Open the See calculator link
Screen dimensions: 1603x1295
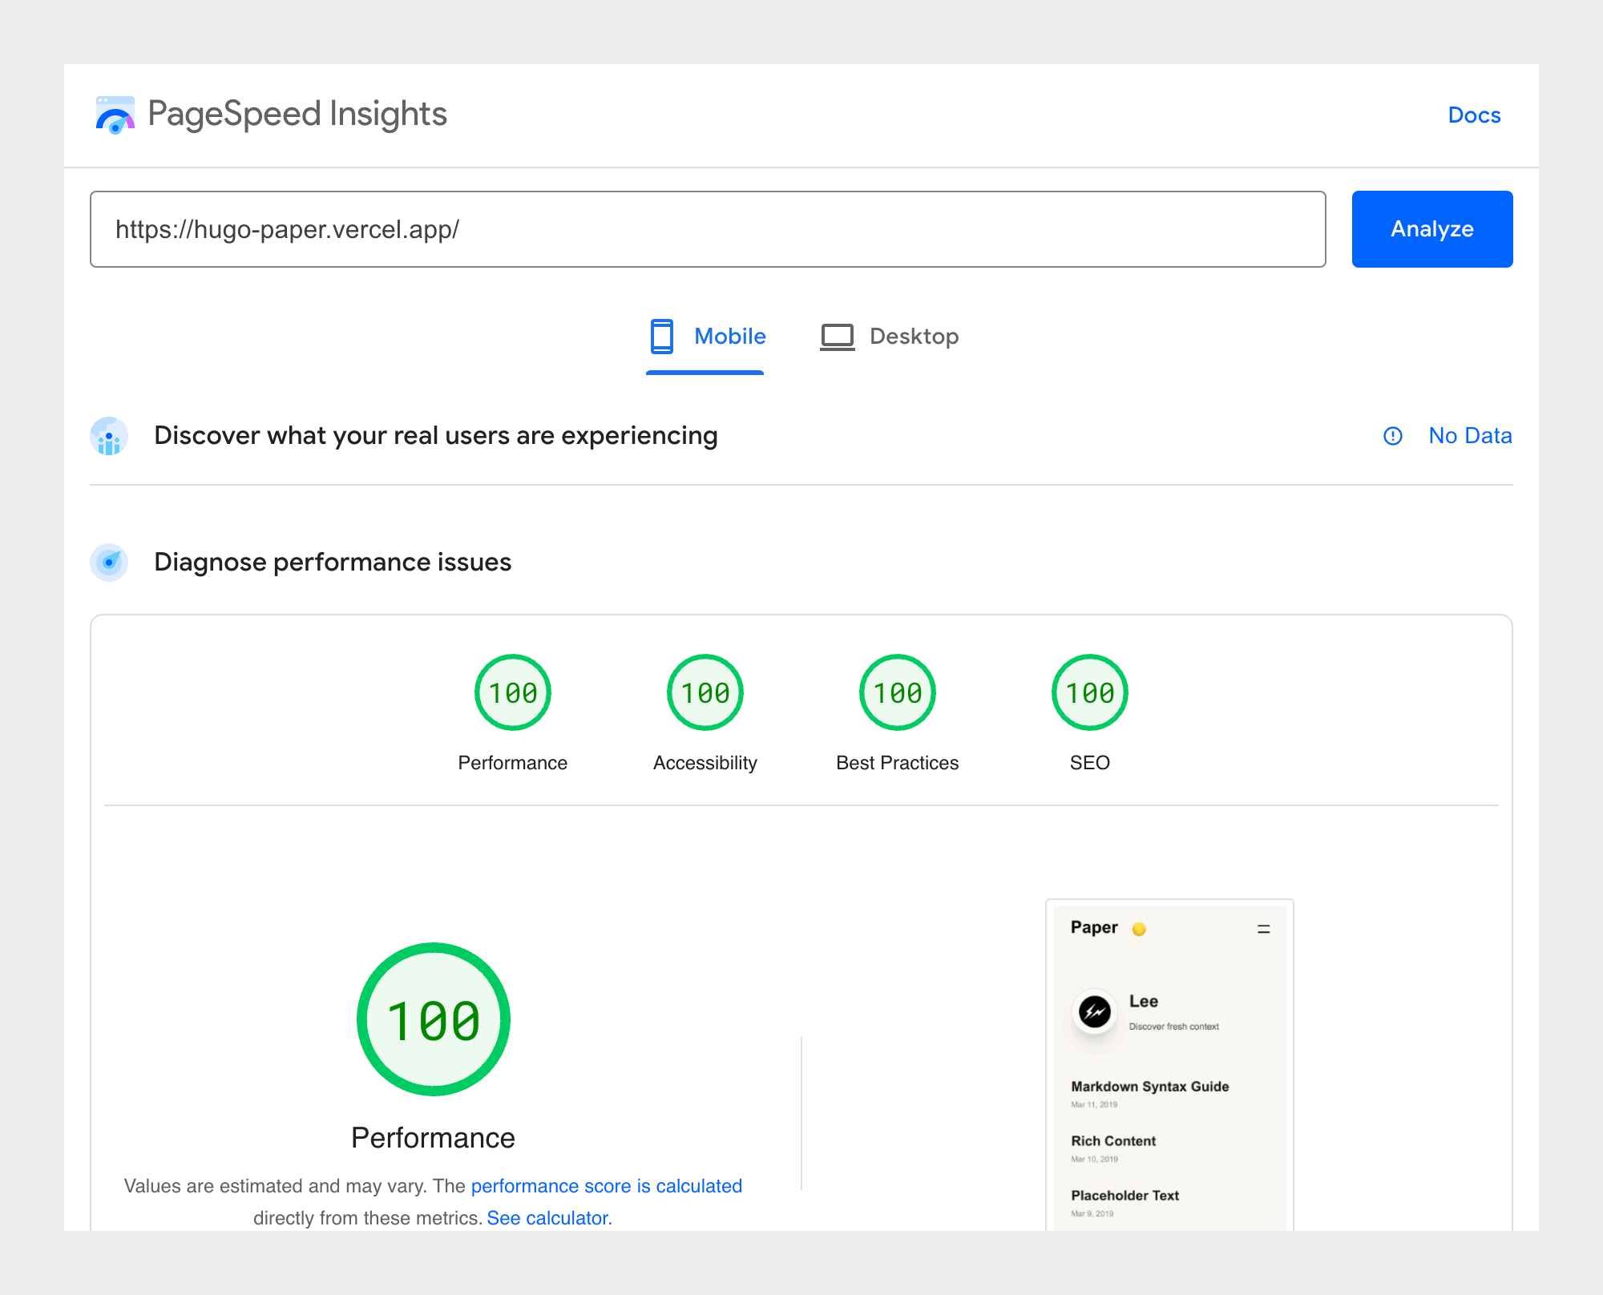(x=549, y=1218)
